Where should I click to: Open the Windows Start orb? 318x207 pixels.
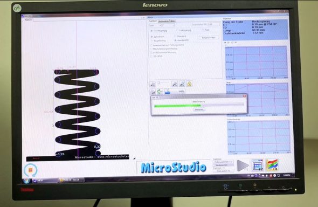26,181
